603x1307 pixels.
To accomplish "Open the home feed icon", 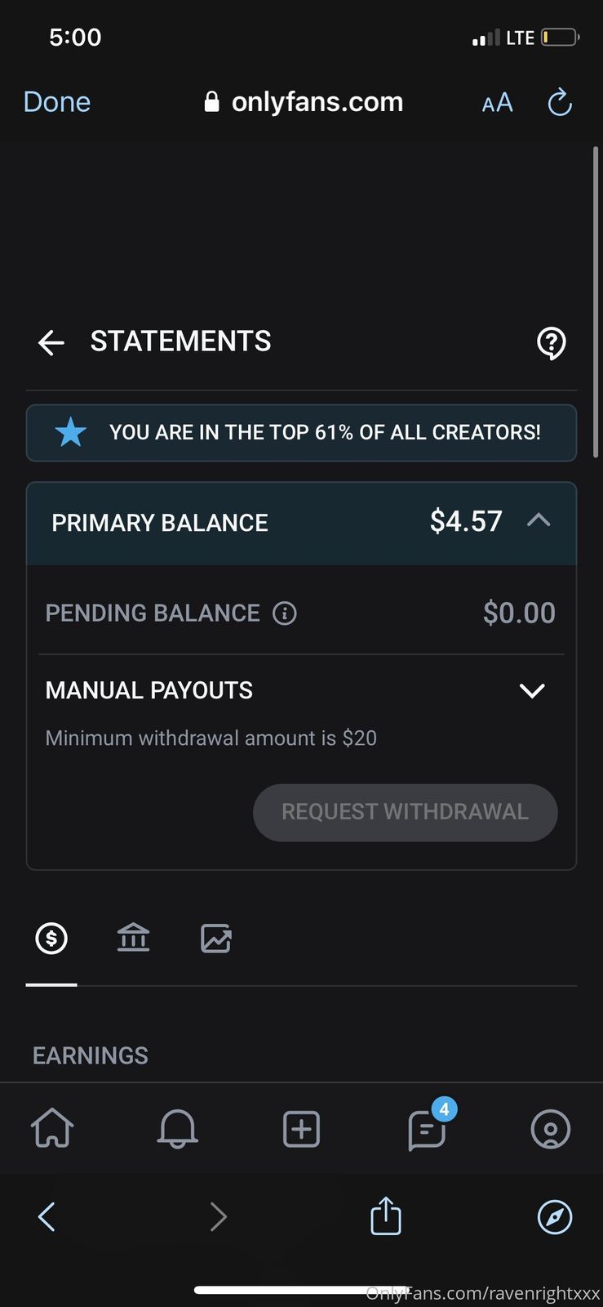I will point(52,1129).
